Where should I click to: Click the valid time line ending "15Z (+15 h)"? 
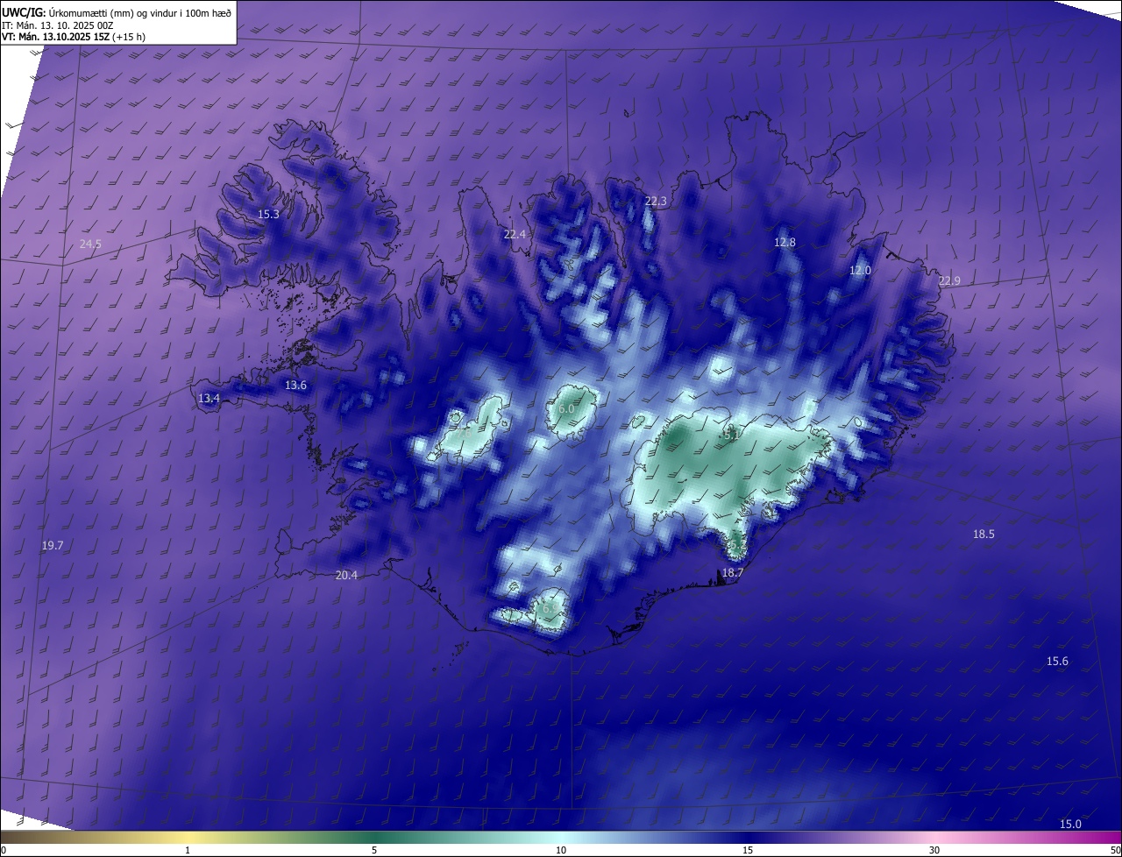point(73,37)
